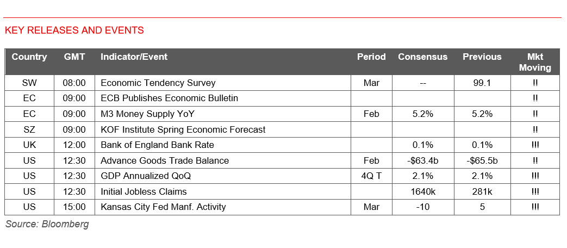This screenshot has width=567, height=248.
Task: Select ECB Publishes Economic Bulletin entry
Action: [x=170, y=98]
